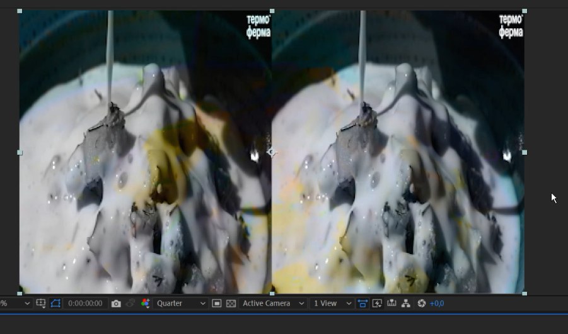Toggle the transparency grid
This screenshot has height=334, width=568.
click(231, 303)
